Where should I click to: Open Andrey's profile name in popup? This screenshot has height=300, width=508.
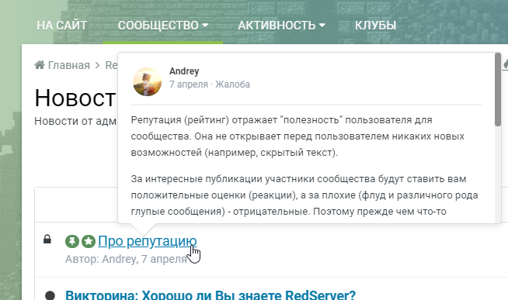(x=184, y=71)
